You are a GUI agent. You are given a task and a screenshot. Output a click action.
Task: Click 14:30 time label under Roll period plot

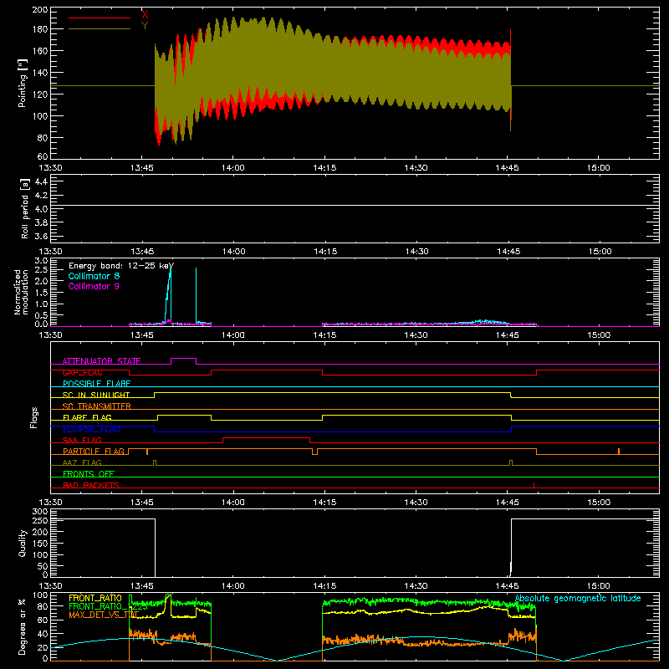point(416,252)
